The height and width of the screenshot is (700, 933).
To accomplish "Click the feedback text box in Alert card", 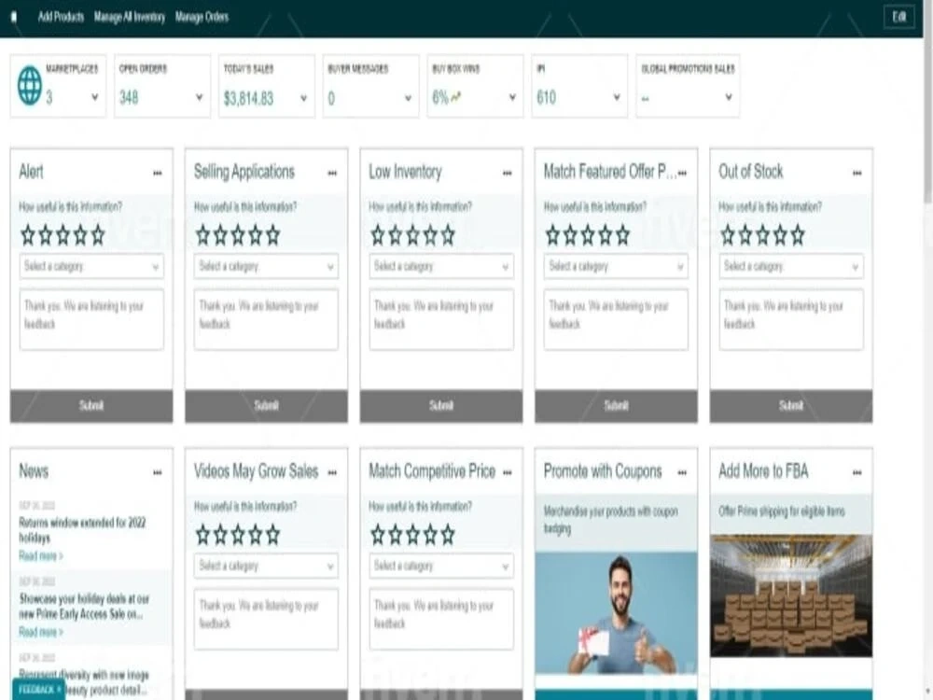I will (x=91, y=319).
